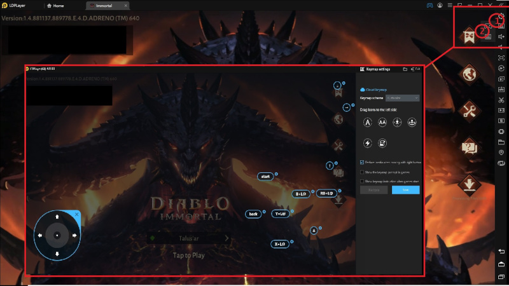This screenshot has height=286, width=509.
Task: Select the 'back' key mapping
Action: (x=253, y=214)
